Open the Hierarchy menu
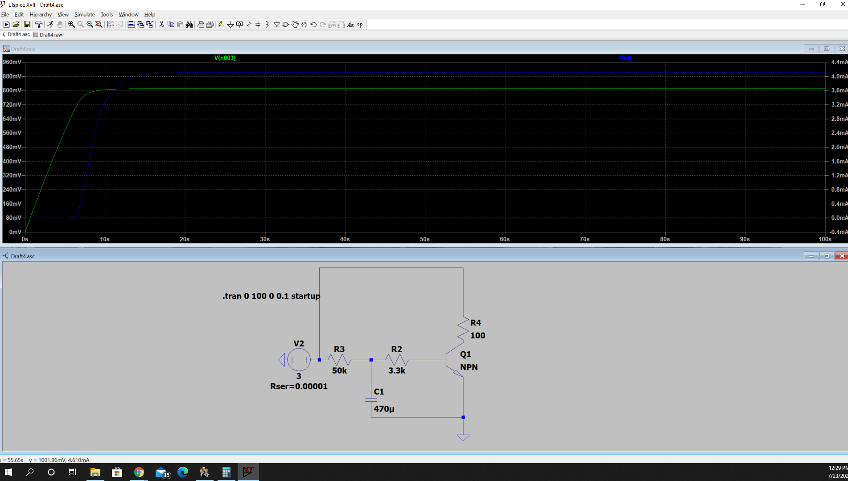 [41, 14]
